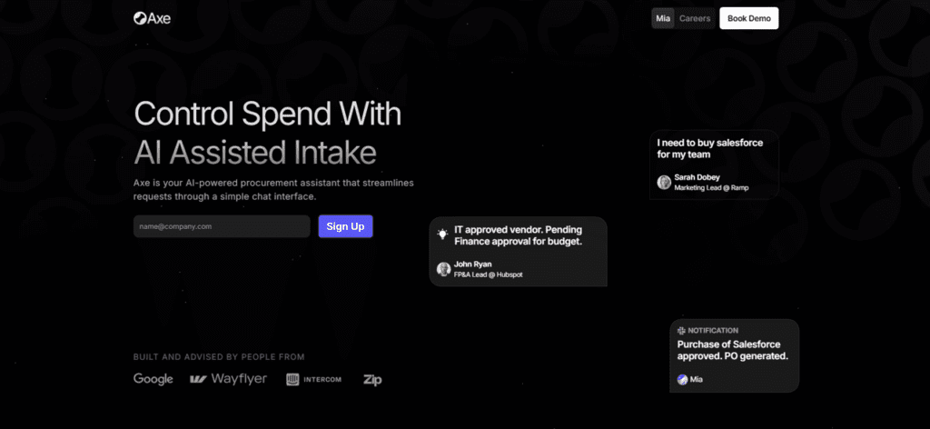930x429 pixels.
Task: Click the Control Spend With headline
Action: (268, 114)
